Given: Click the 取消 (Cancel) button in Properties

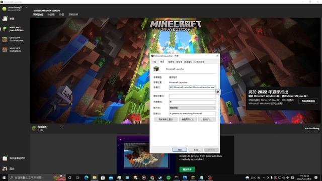Looking at the screenshot, I should (x=196, y=150).
